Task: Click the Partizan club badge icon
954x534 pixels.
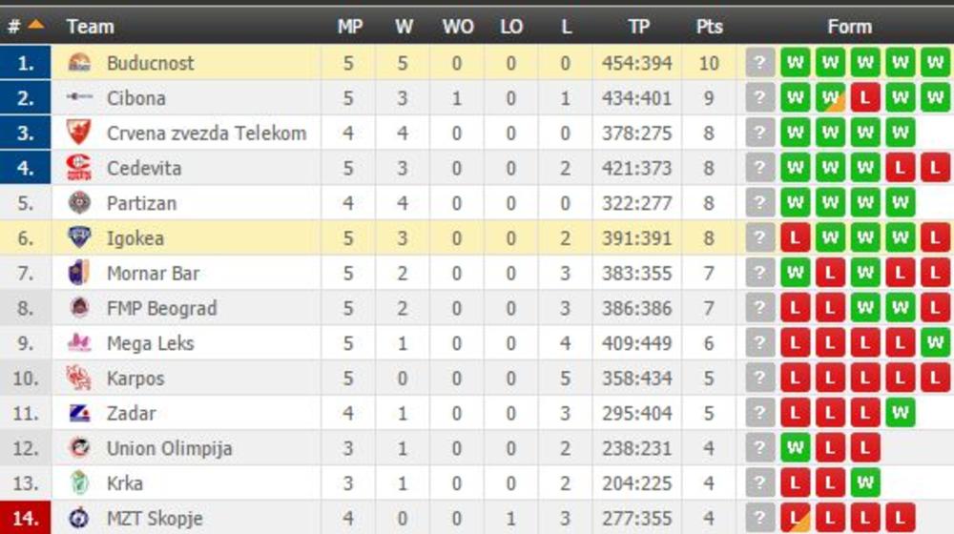Action: click(79, 203)
